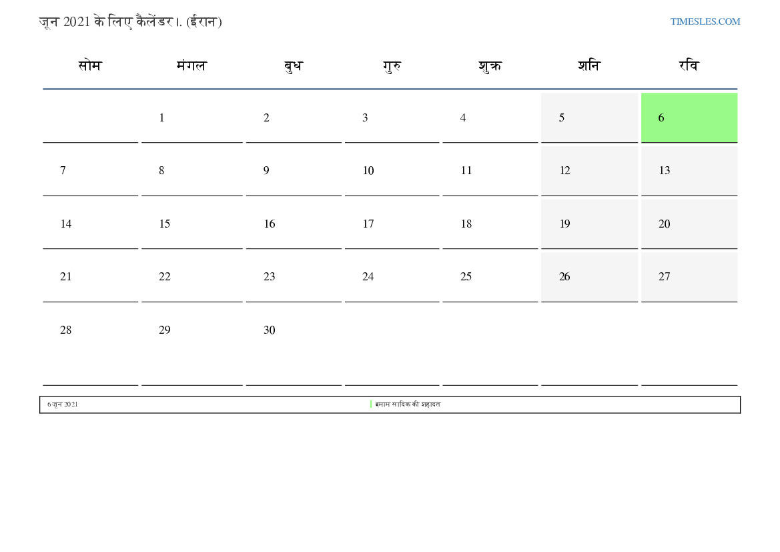Click the date 1 on Tuesday
This screenshot has height=552, width=780.
pyautogui.click(x=161, y=118)
